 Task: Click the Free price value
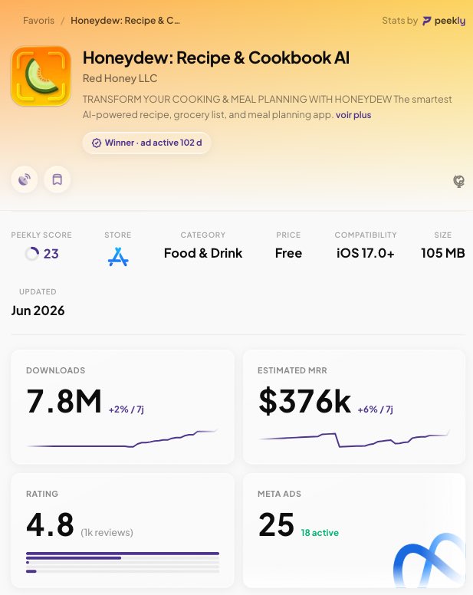point(288,253)
